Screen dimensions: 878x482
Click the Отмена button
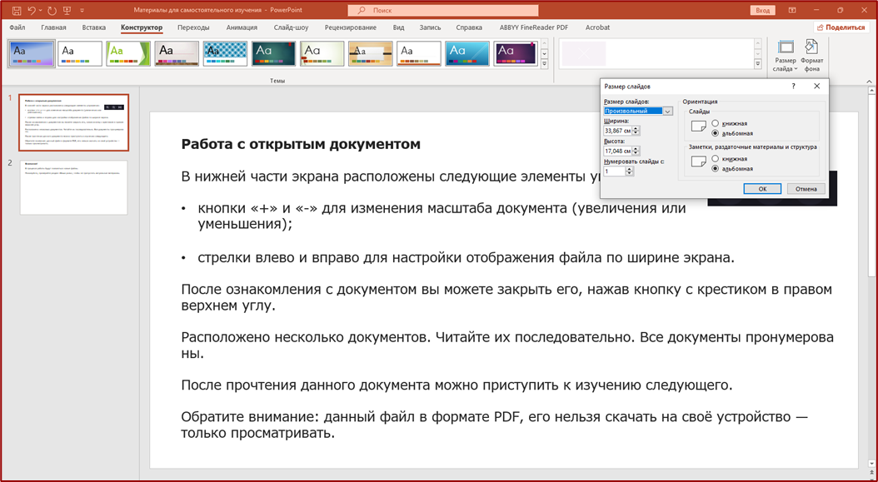pyautogui.click(x=806, y=189)
